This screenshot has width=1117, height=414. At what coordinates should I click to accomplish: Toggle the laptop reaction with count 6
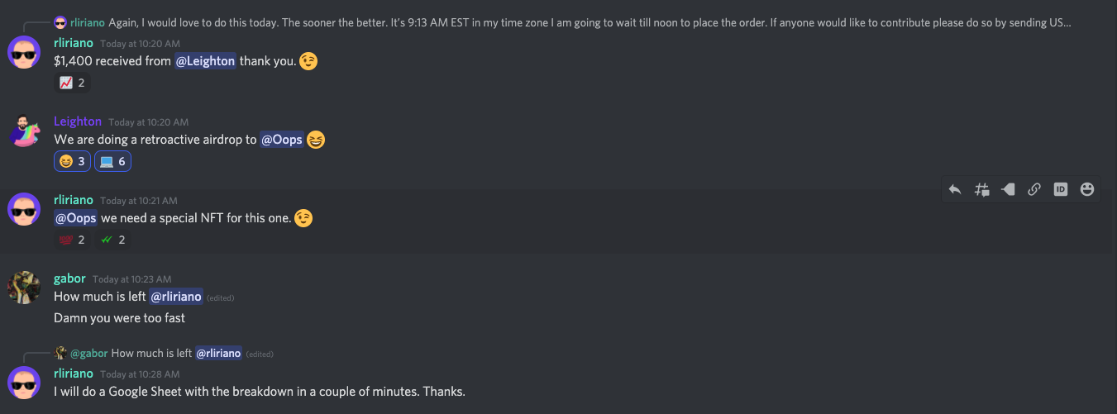tap(112, 161)
